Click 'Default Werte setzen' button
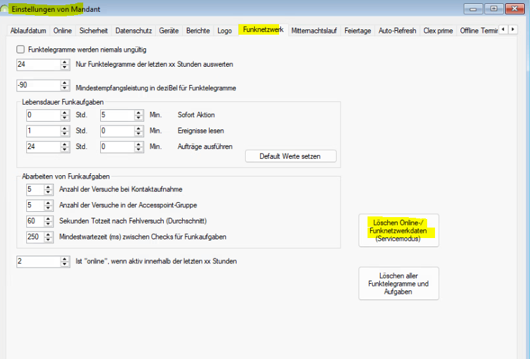 point(290,156)
